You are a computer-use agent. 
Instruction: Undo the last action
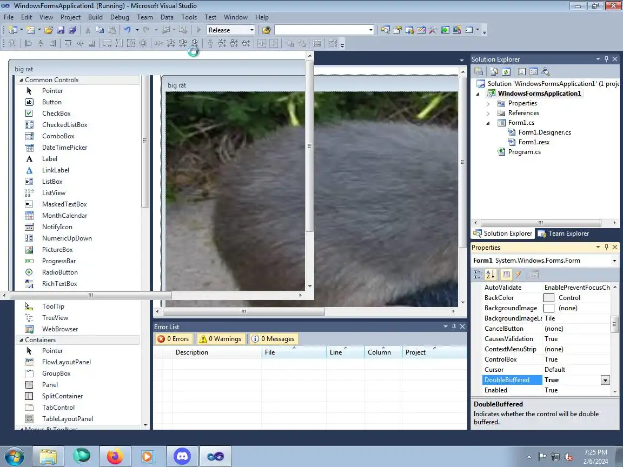click(127, 30)
